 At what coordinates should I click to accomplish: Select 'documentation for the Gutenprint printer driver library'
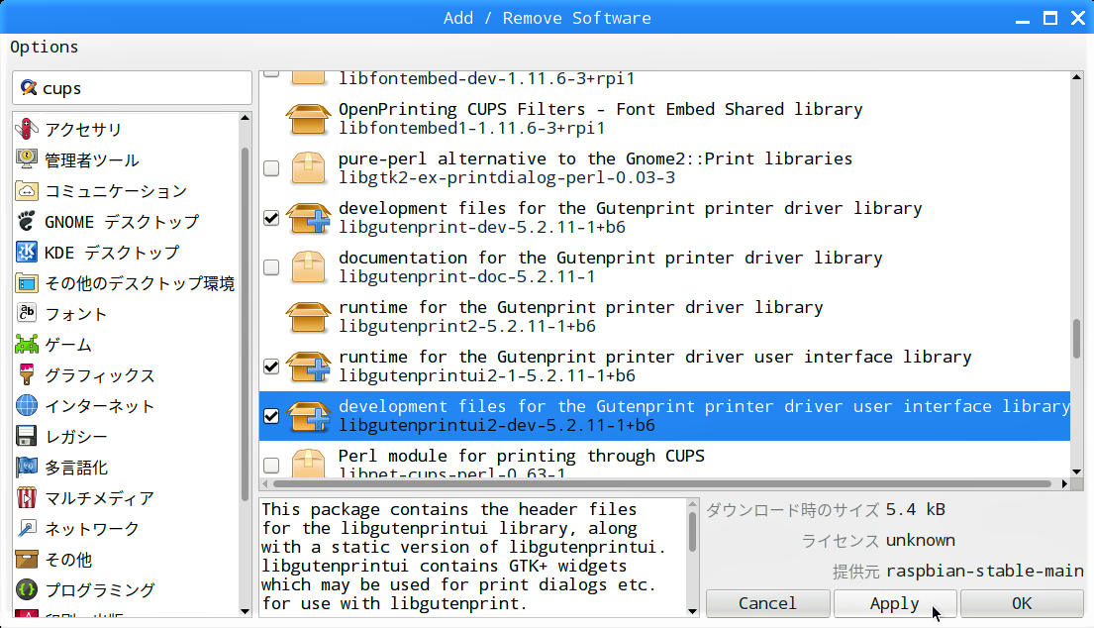point(611,259)
